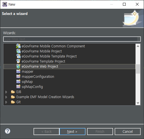
Task: Click the eGovFrame Mobile Project icon
Action: click(x=18, y=51)
